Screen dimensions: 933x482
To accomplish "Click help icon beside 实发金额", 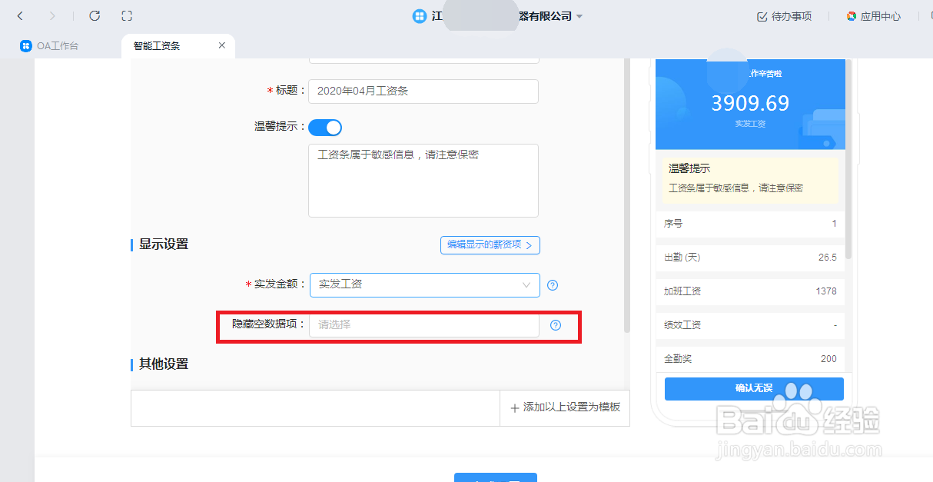I will pos(553,285).
